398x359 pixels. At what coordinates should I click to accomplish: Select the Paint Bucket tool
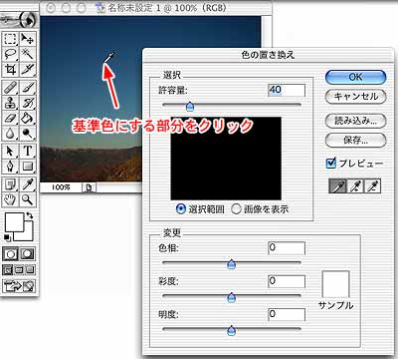28,118
